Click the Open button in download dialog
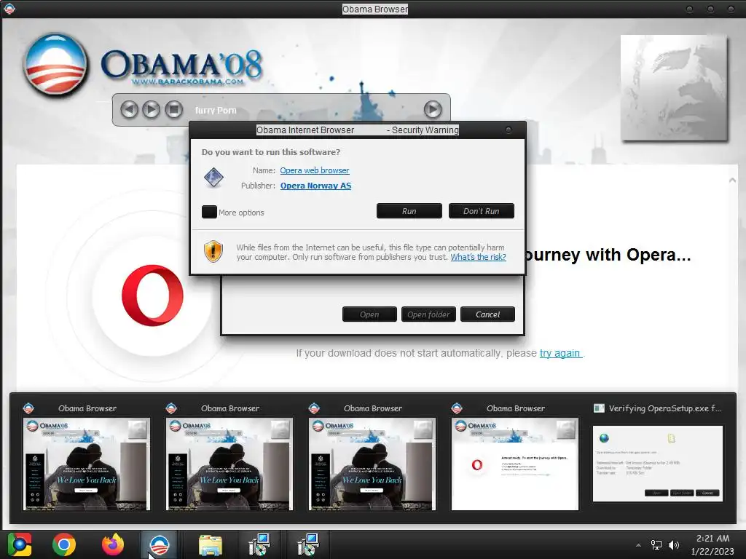Screen dimensions: 746x559 pos(369,314)
